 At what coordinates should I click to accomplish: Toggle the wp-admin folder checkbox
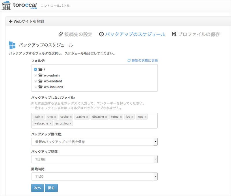[35, 75]
